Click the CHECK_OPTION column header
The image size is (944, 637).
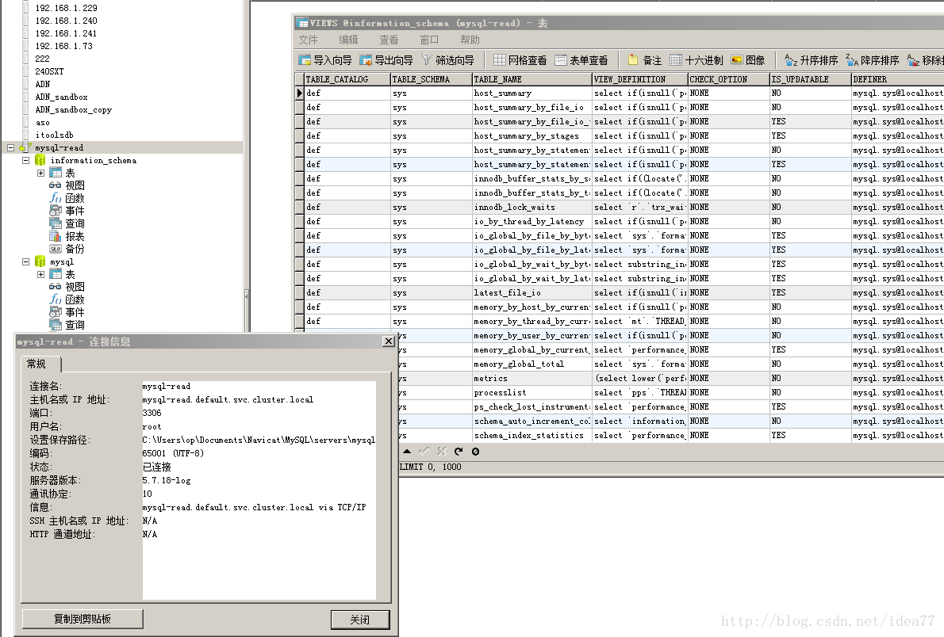click(728, 79)
